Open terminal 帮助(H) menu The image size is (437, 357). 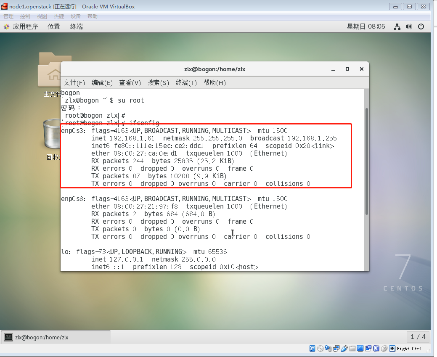tap(215, 83)
